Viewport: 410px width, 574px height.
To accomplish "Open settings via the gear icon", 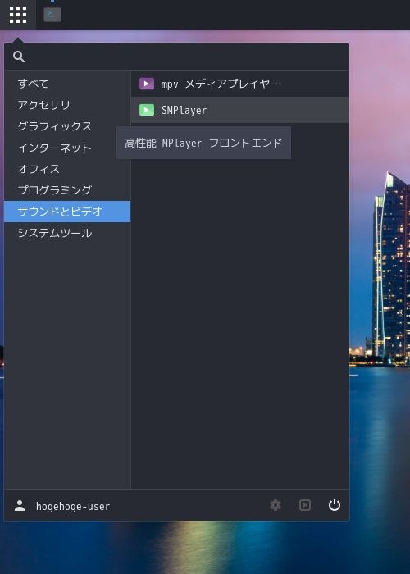I will (276, 505).
